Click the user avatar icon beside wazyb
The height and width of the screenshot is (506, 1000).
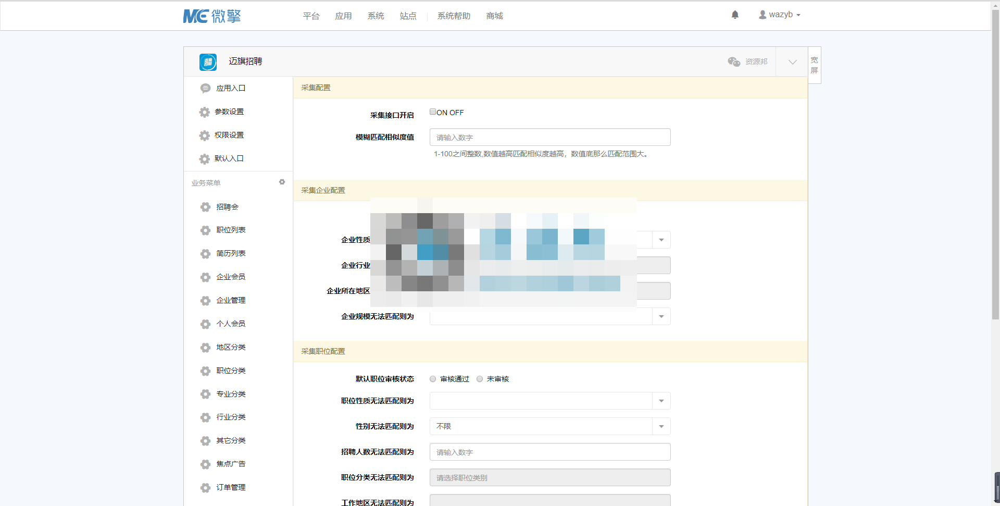tap(762, 15)
